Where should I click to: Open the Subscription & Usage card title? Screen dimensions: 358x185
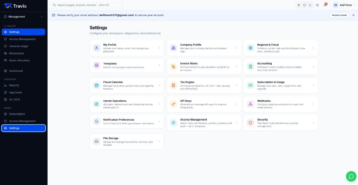(x=271, y=82)
